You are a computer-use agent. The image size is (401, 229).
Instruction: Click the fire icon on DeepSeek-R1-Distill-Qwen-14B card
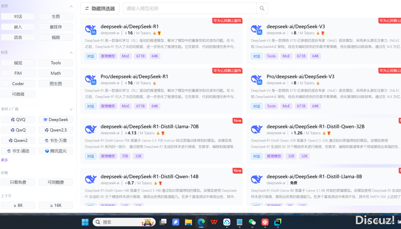tap(156, 183)
